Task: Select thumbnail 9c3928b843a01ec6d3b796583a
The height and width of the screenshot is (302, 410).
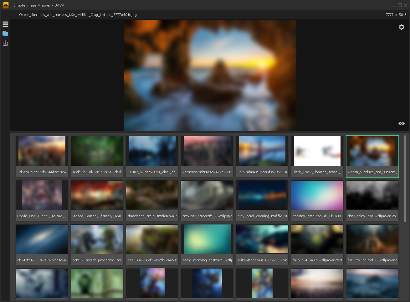Action: click(x=262, y=157)
